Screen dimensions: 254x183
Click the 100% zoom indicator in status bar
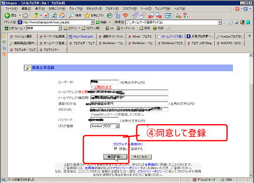pos(226,180)
